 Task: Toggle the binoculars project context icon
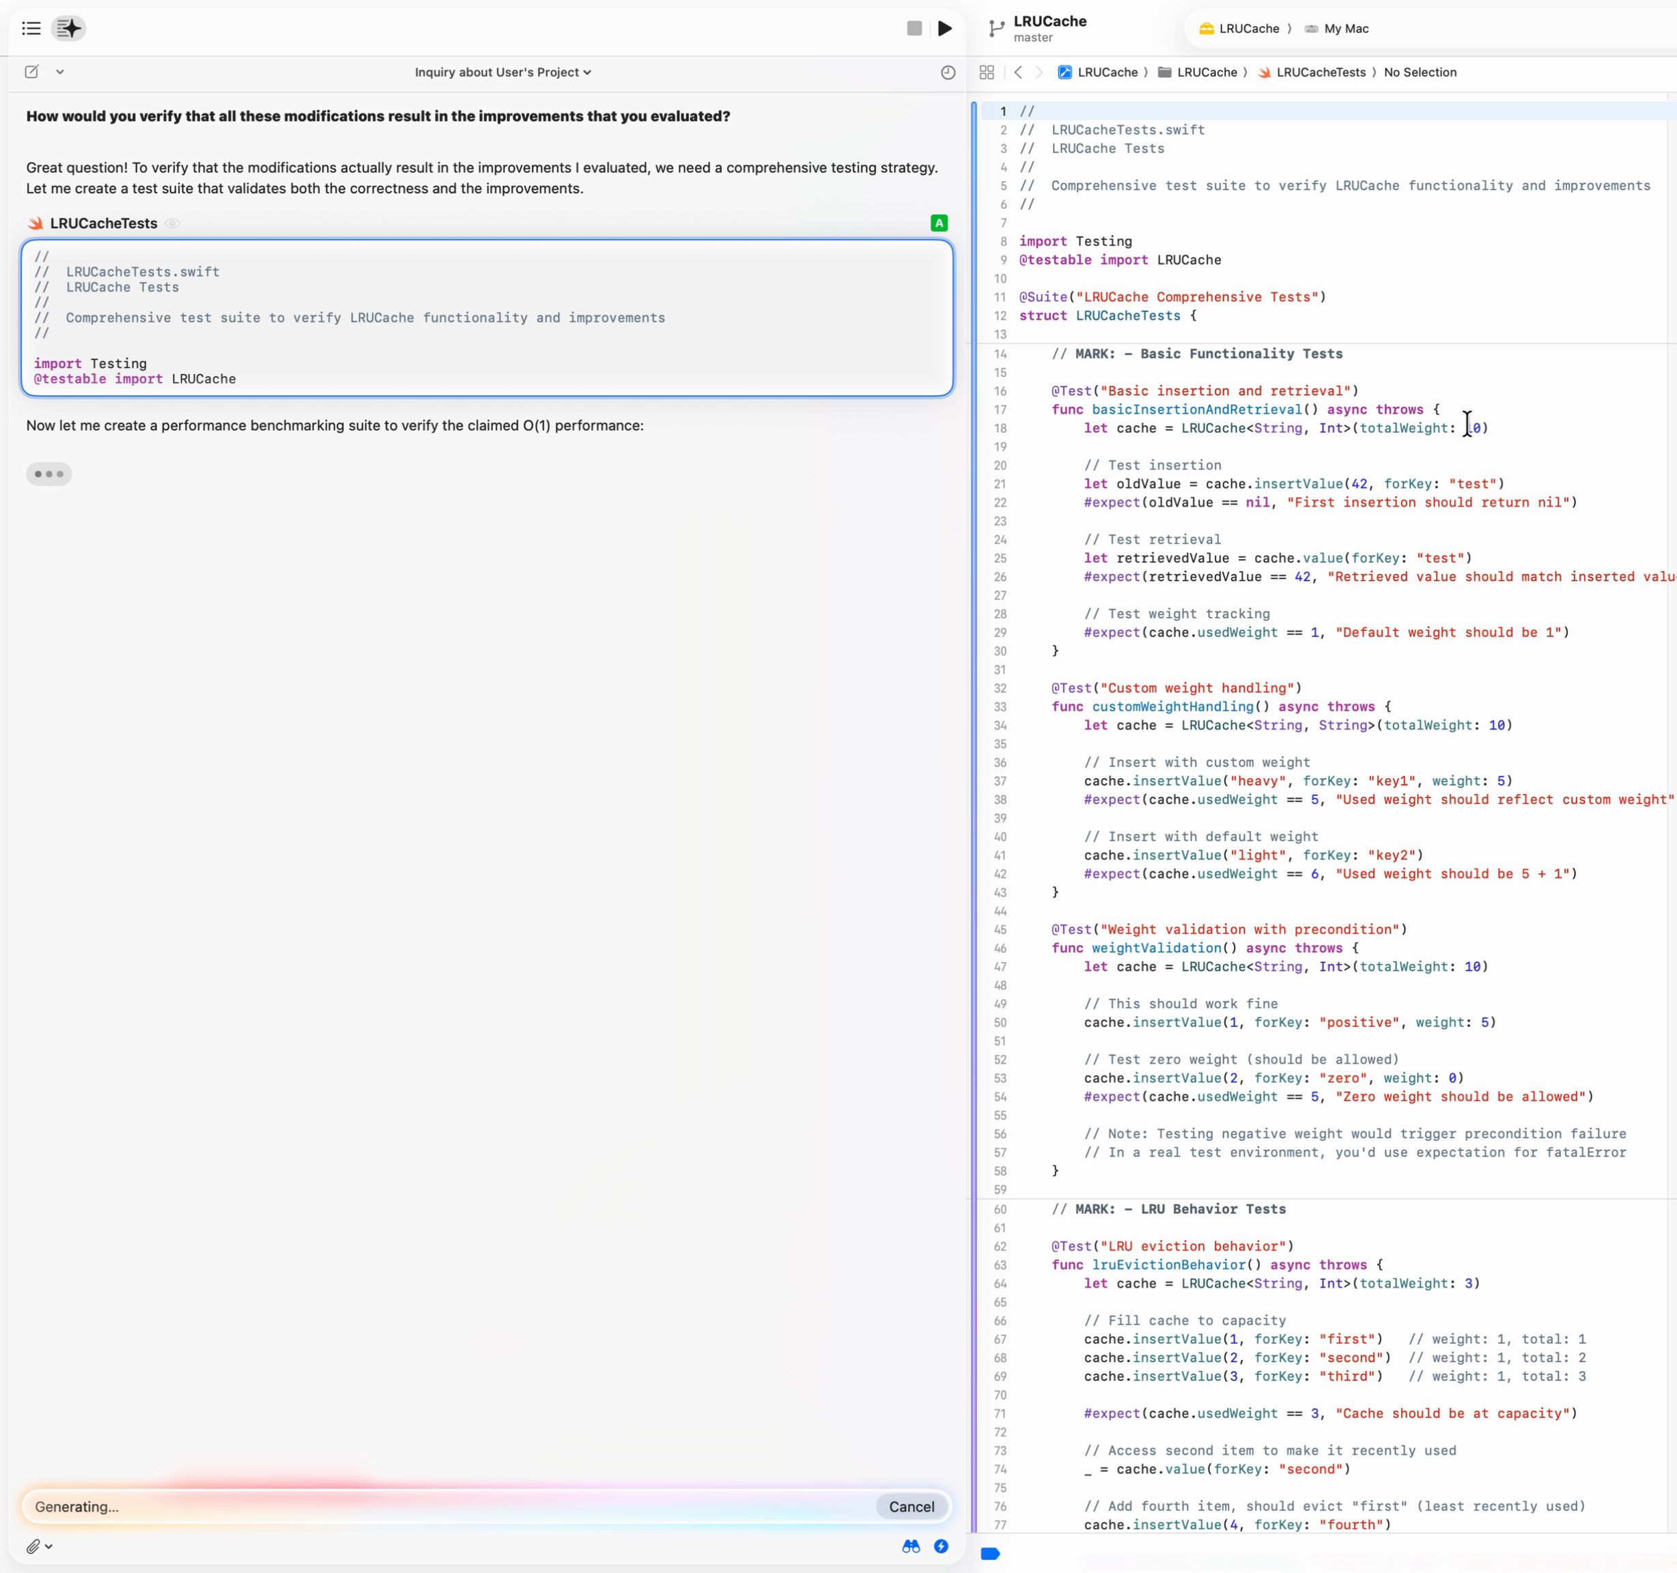coord(910,1546)
